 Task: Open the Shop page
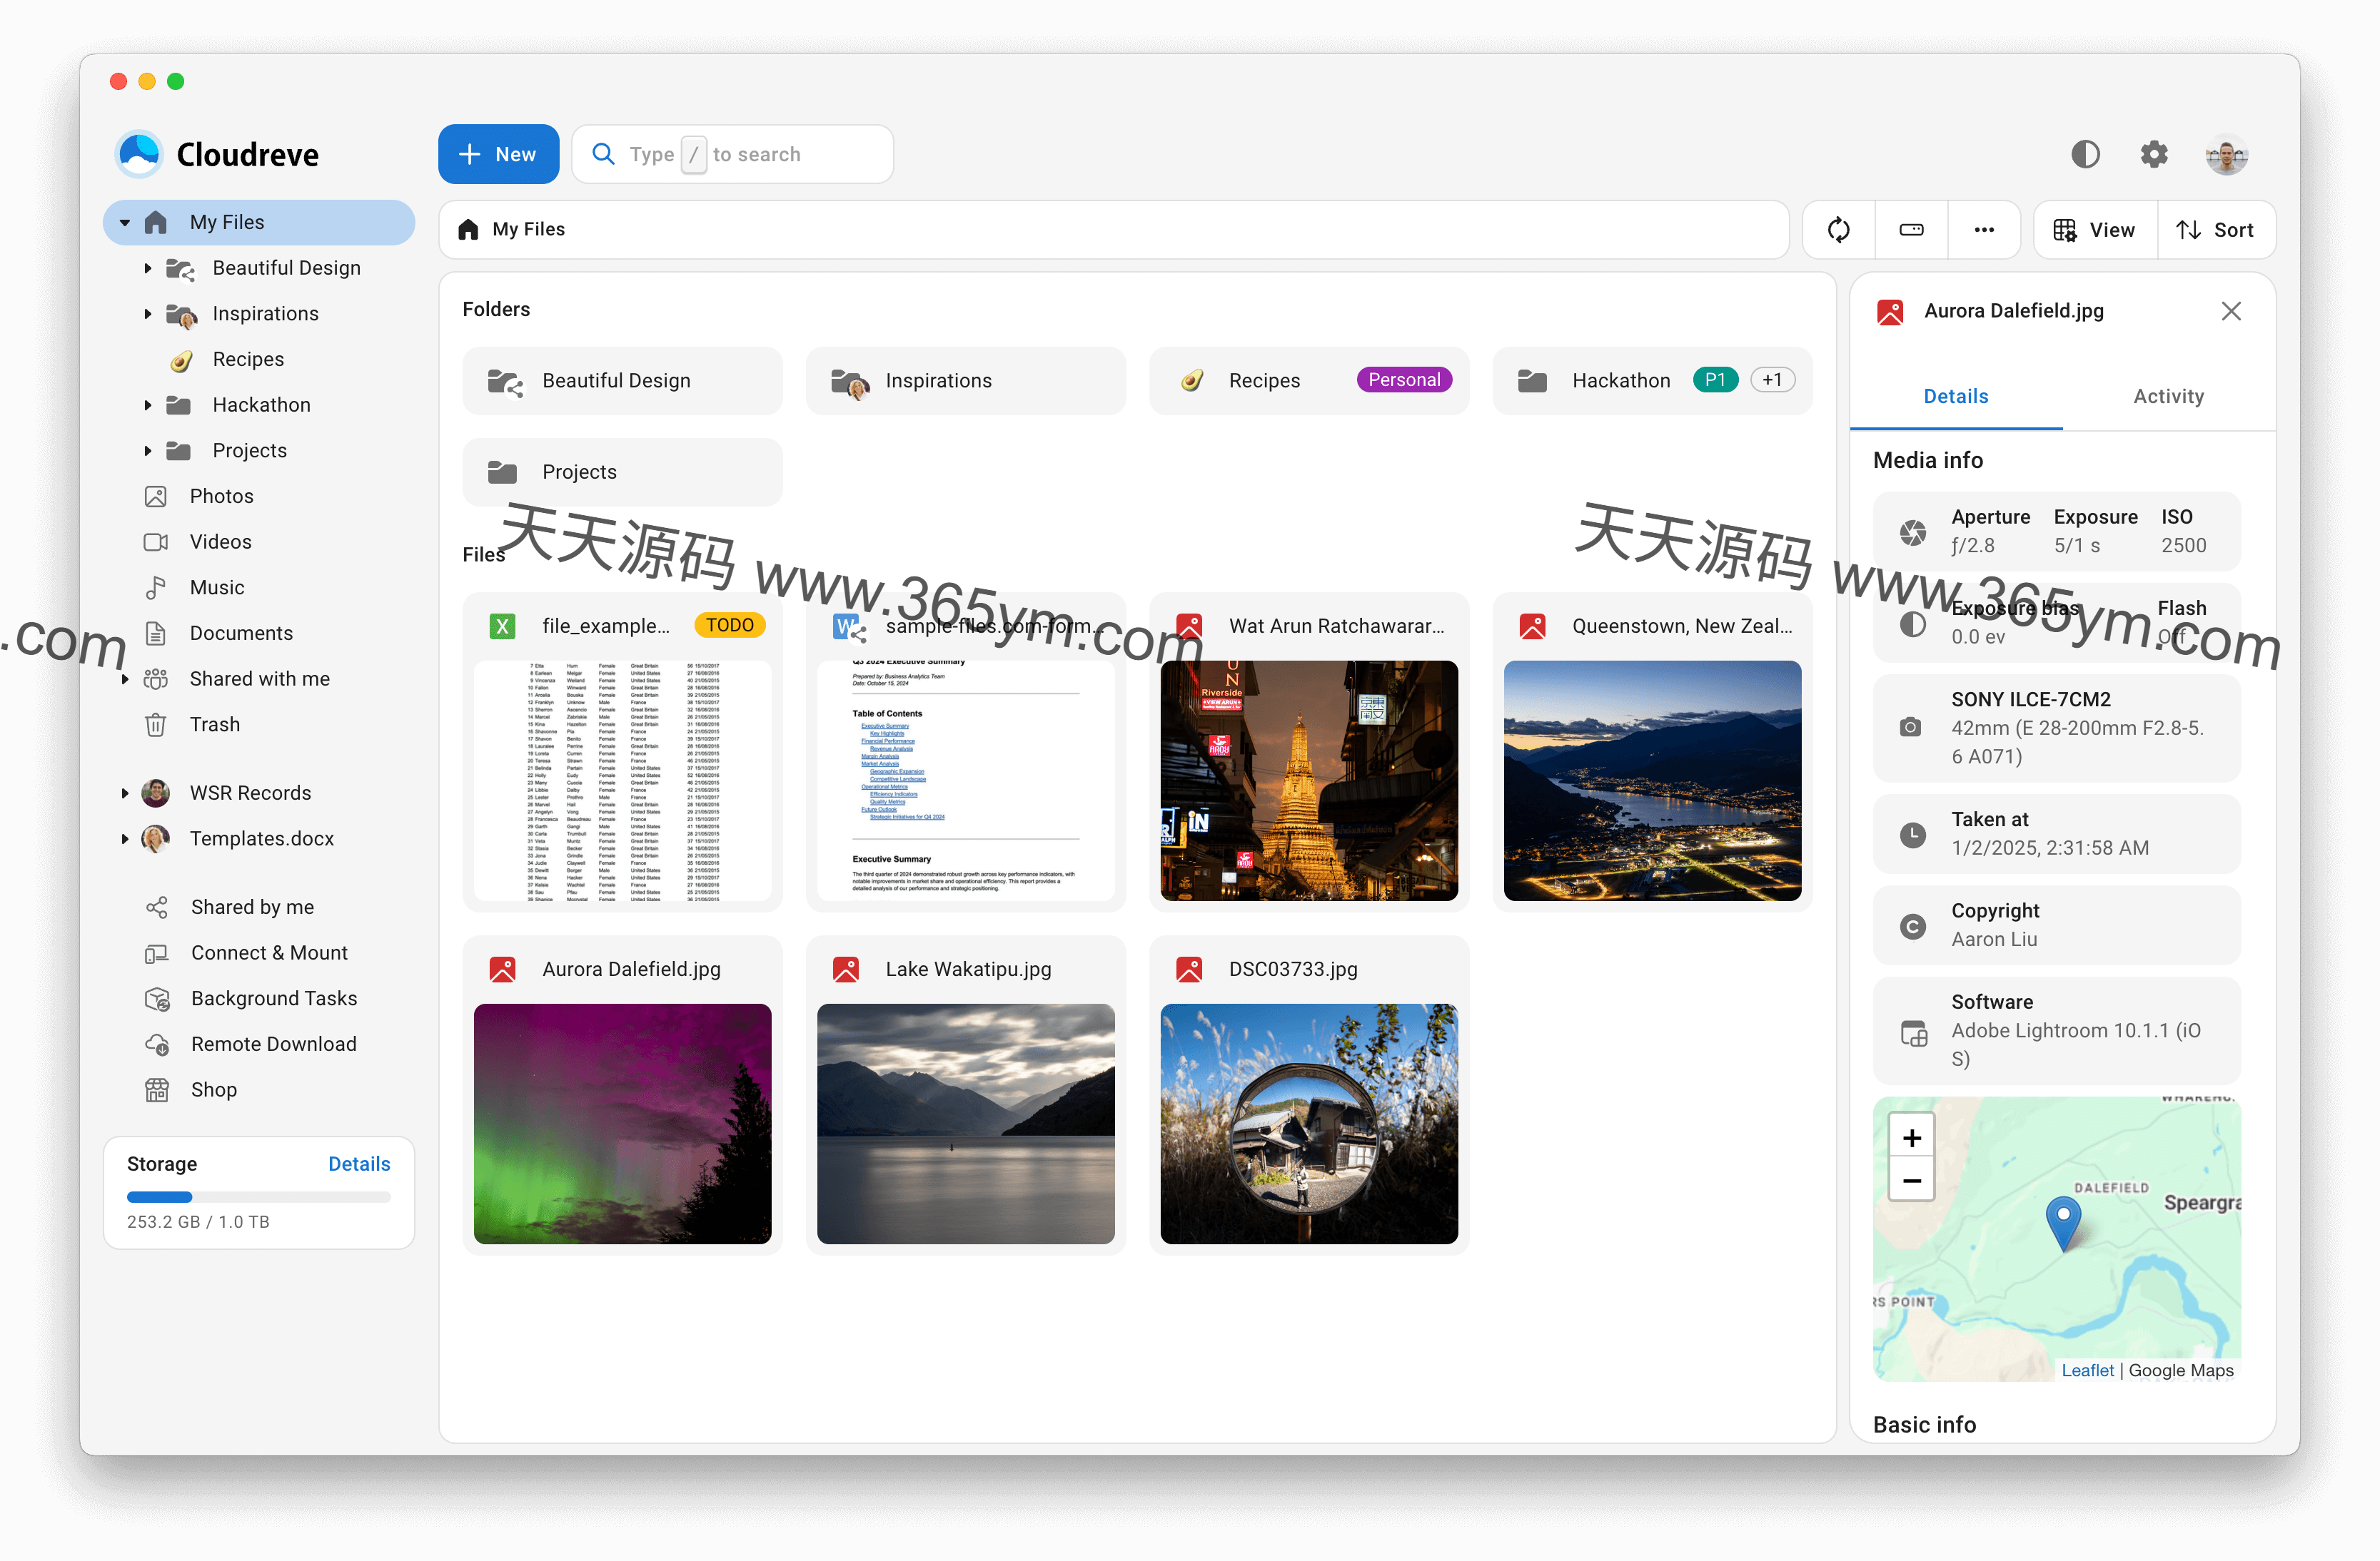(213, 1090)
